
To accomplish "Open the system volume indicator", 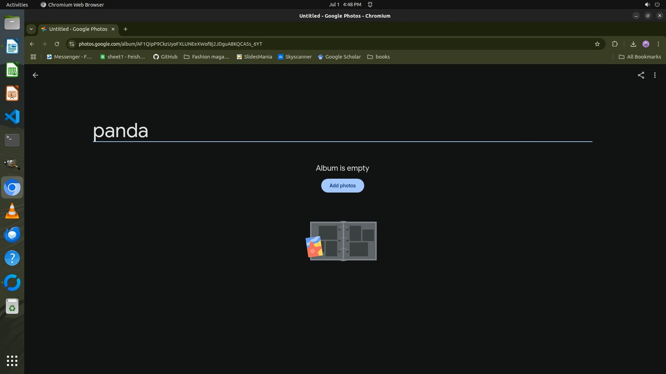I will [x=647, y=5].
